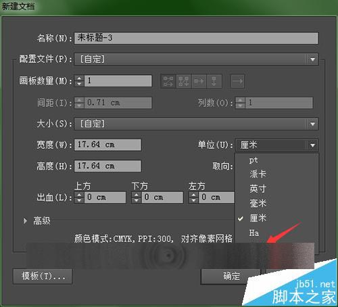Increase the artboard count with up arrow

[x=79, y=78]
